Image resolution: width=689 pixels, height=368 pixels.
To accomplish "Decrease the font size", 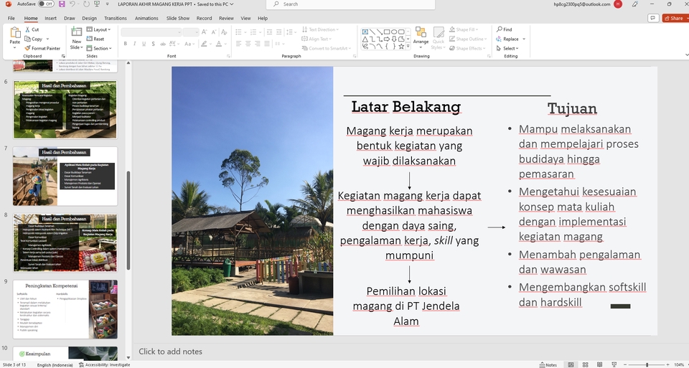I will [x=214, y=32].
